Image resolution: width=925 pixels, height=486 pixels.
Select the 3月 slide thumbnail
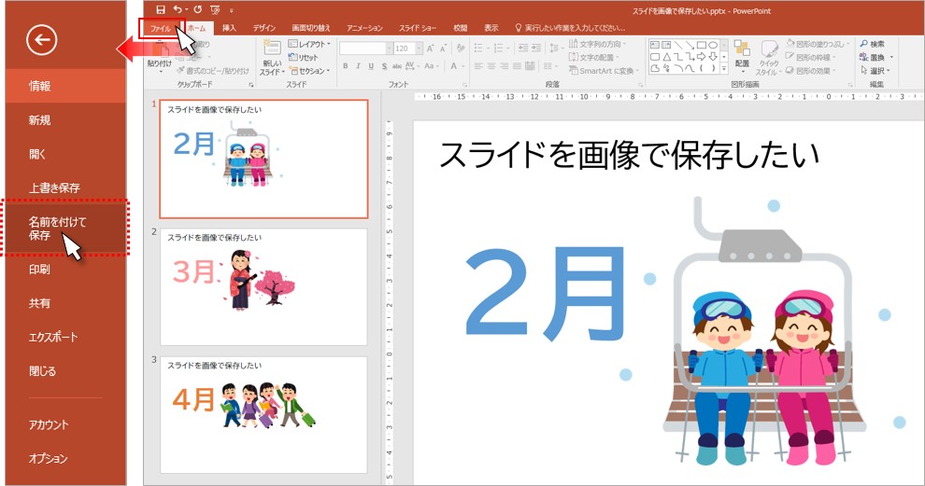coord(263,286)
